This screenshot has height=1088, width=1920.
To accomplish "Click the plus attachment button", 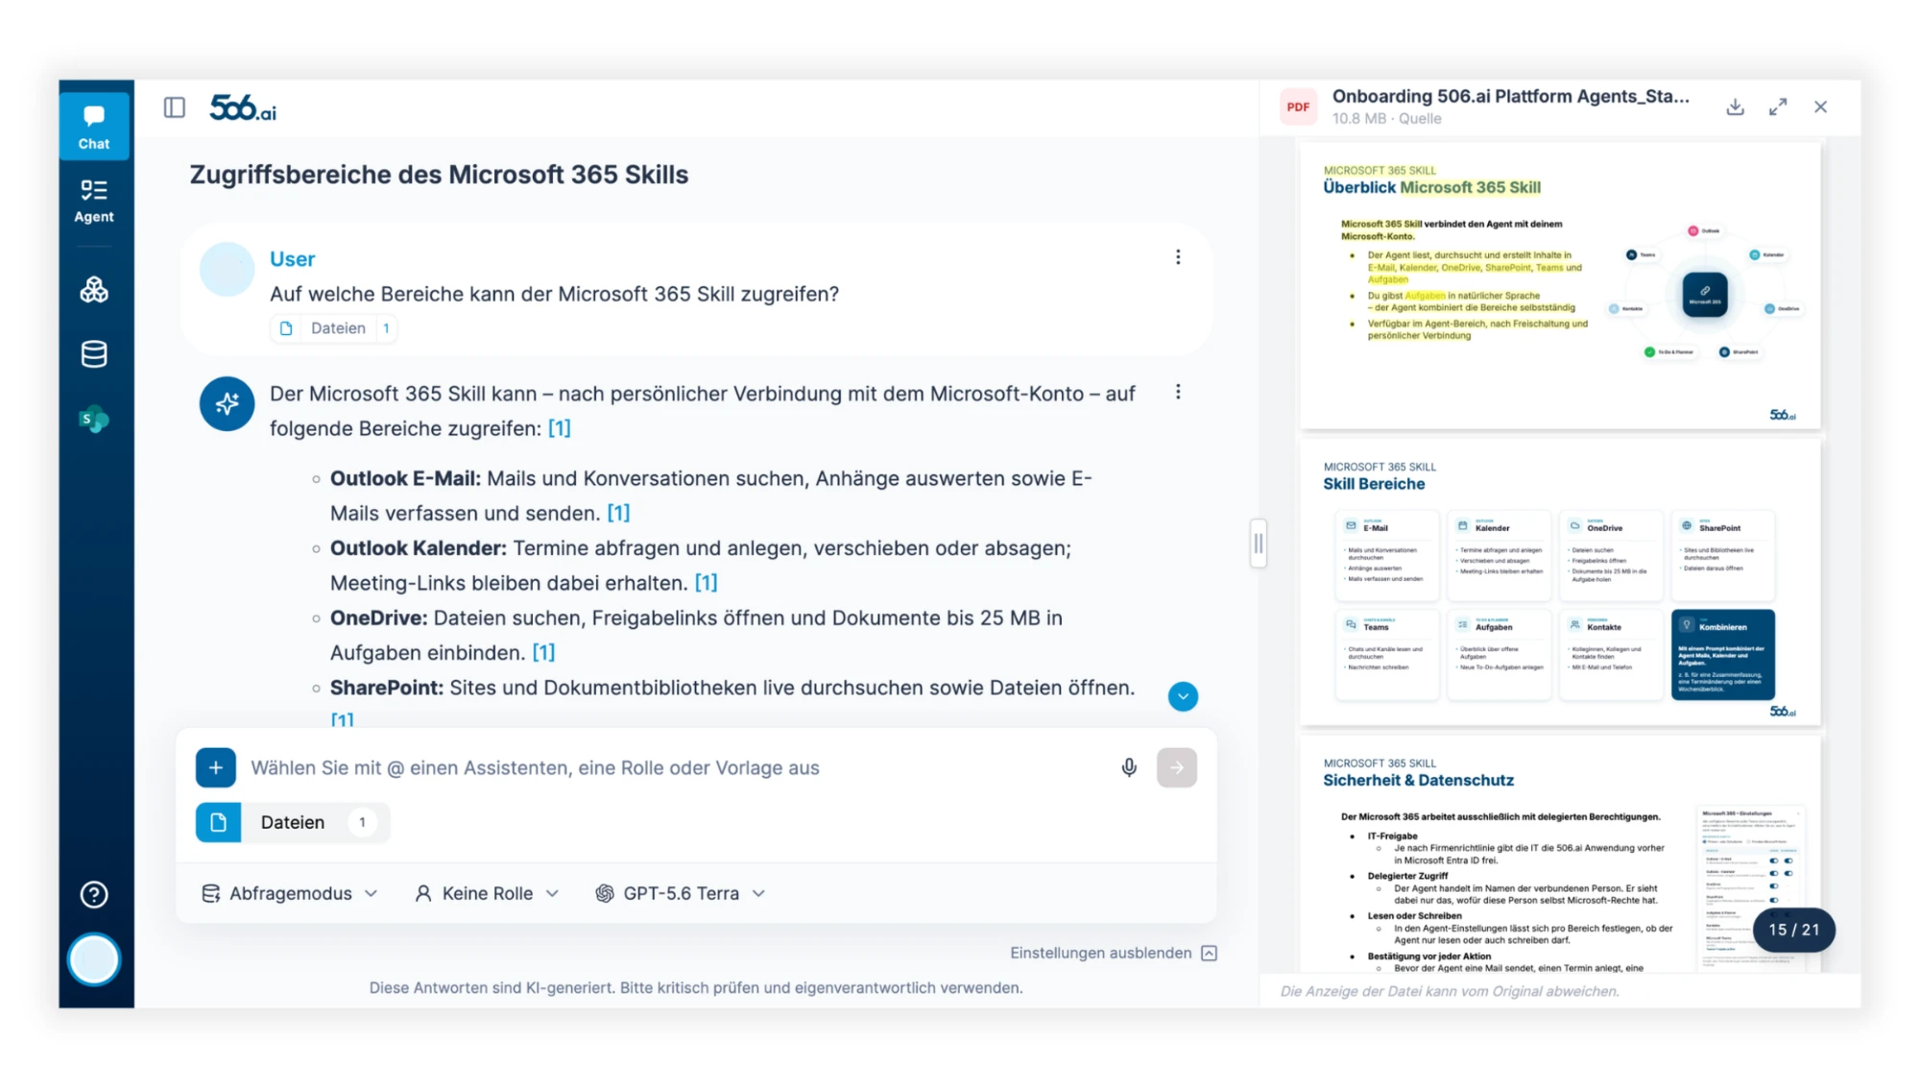I will (x=216, y=767).
